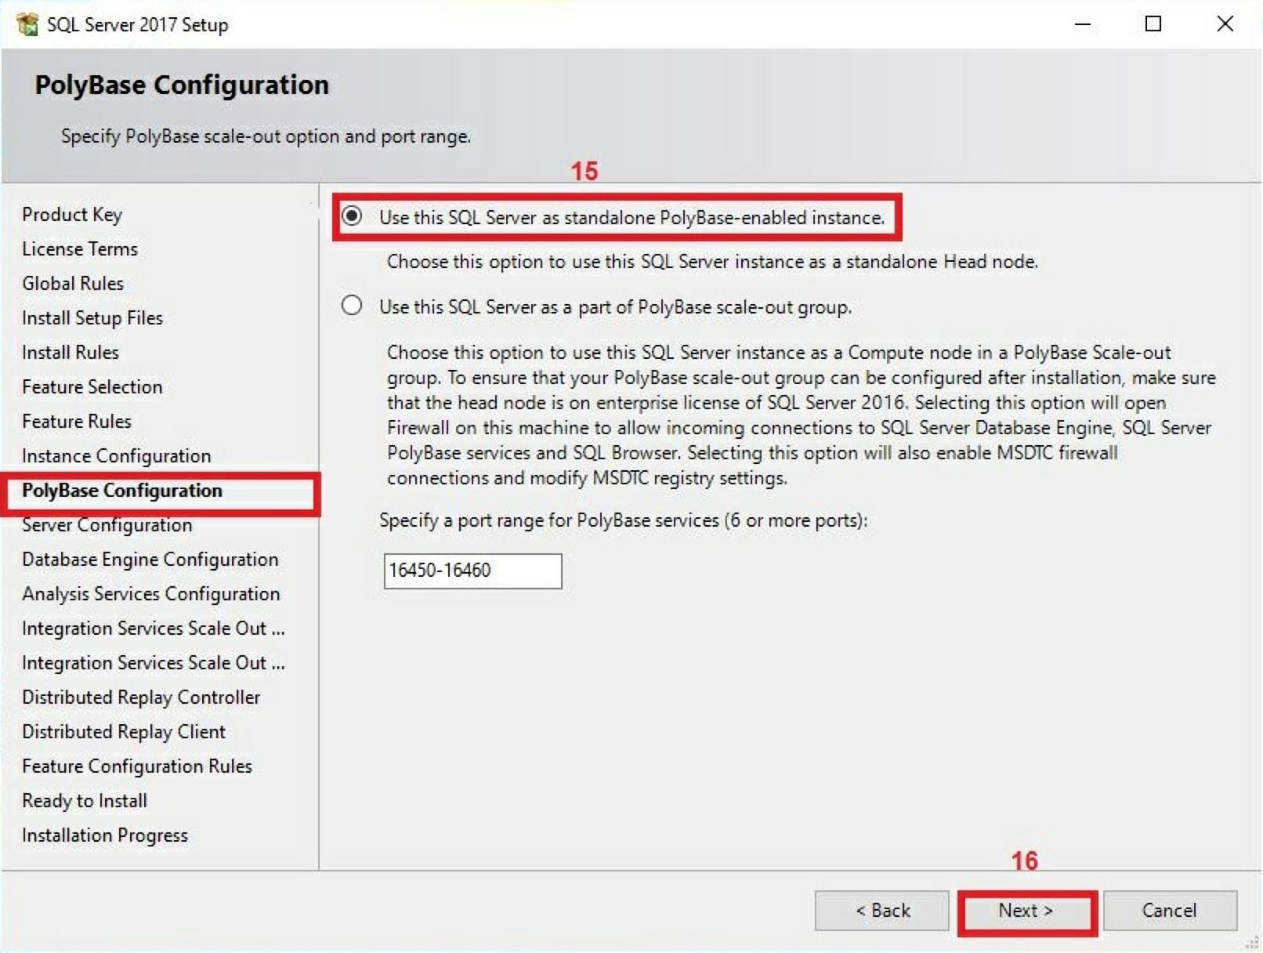Click the Next button
The image size is (1263, 953).
(x=1026, y=911)
